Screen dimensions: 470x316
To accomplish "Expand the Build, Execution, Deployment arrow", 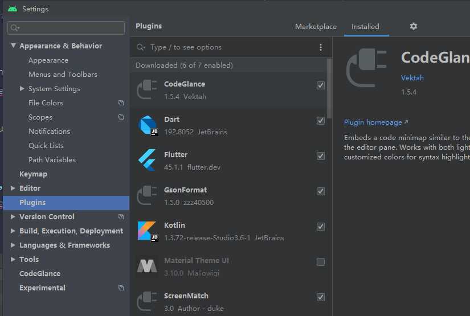I will pyautogui.click(x=13, y=231).
